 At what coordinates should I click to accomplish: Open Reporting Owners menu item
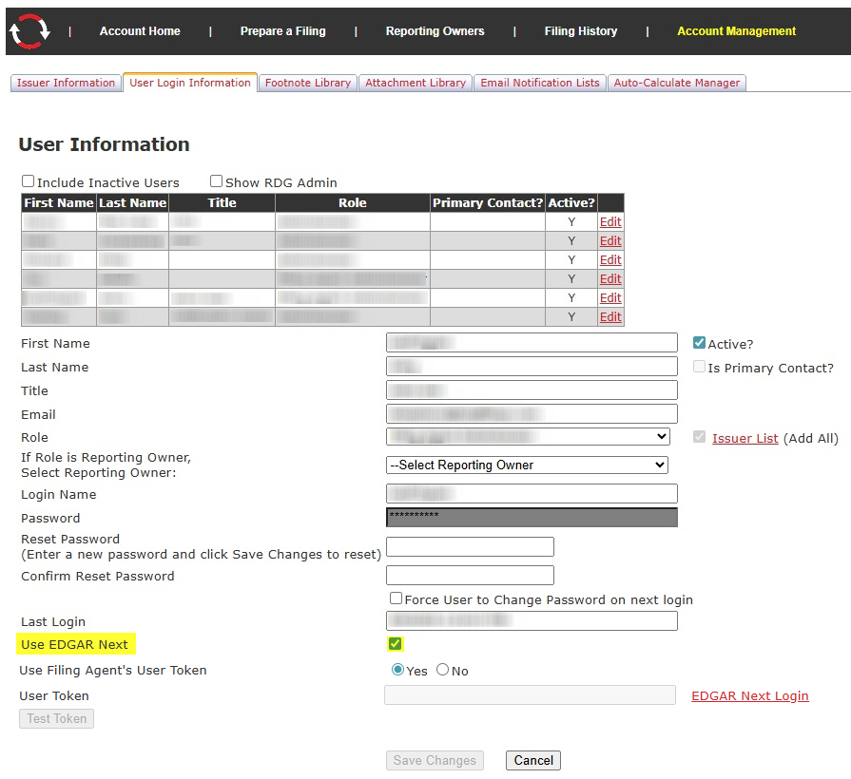point(435,31)
